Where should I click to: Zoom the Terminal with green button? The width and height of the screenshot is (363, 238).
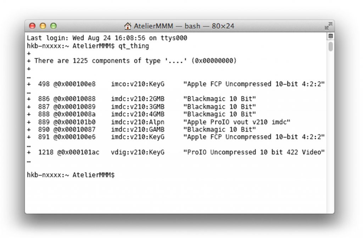(54, 26)
